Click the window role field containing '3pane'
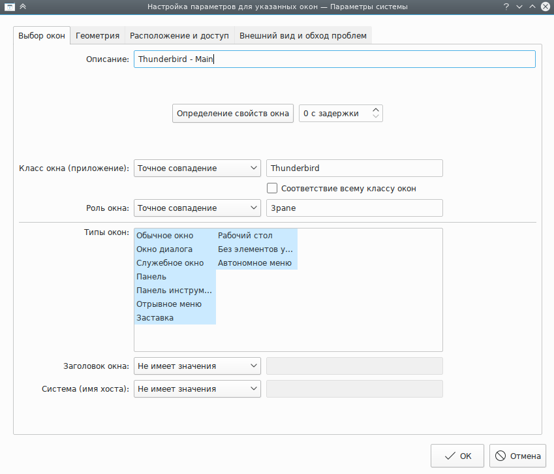This screenshot has height=474, width=554. [x=354, y=208]
